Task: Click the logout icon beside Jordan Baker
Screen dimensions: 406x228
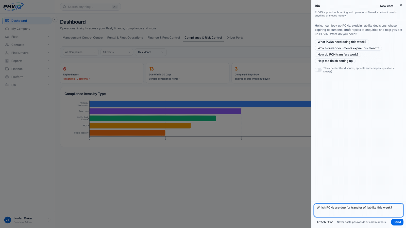Action: click(x=49, y=220)
